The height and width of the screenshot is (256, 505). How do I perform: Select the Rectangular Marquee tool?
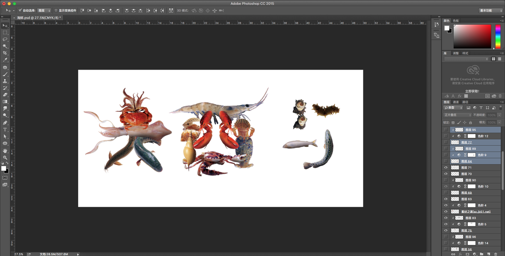tap(5, 32)
